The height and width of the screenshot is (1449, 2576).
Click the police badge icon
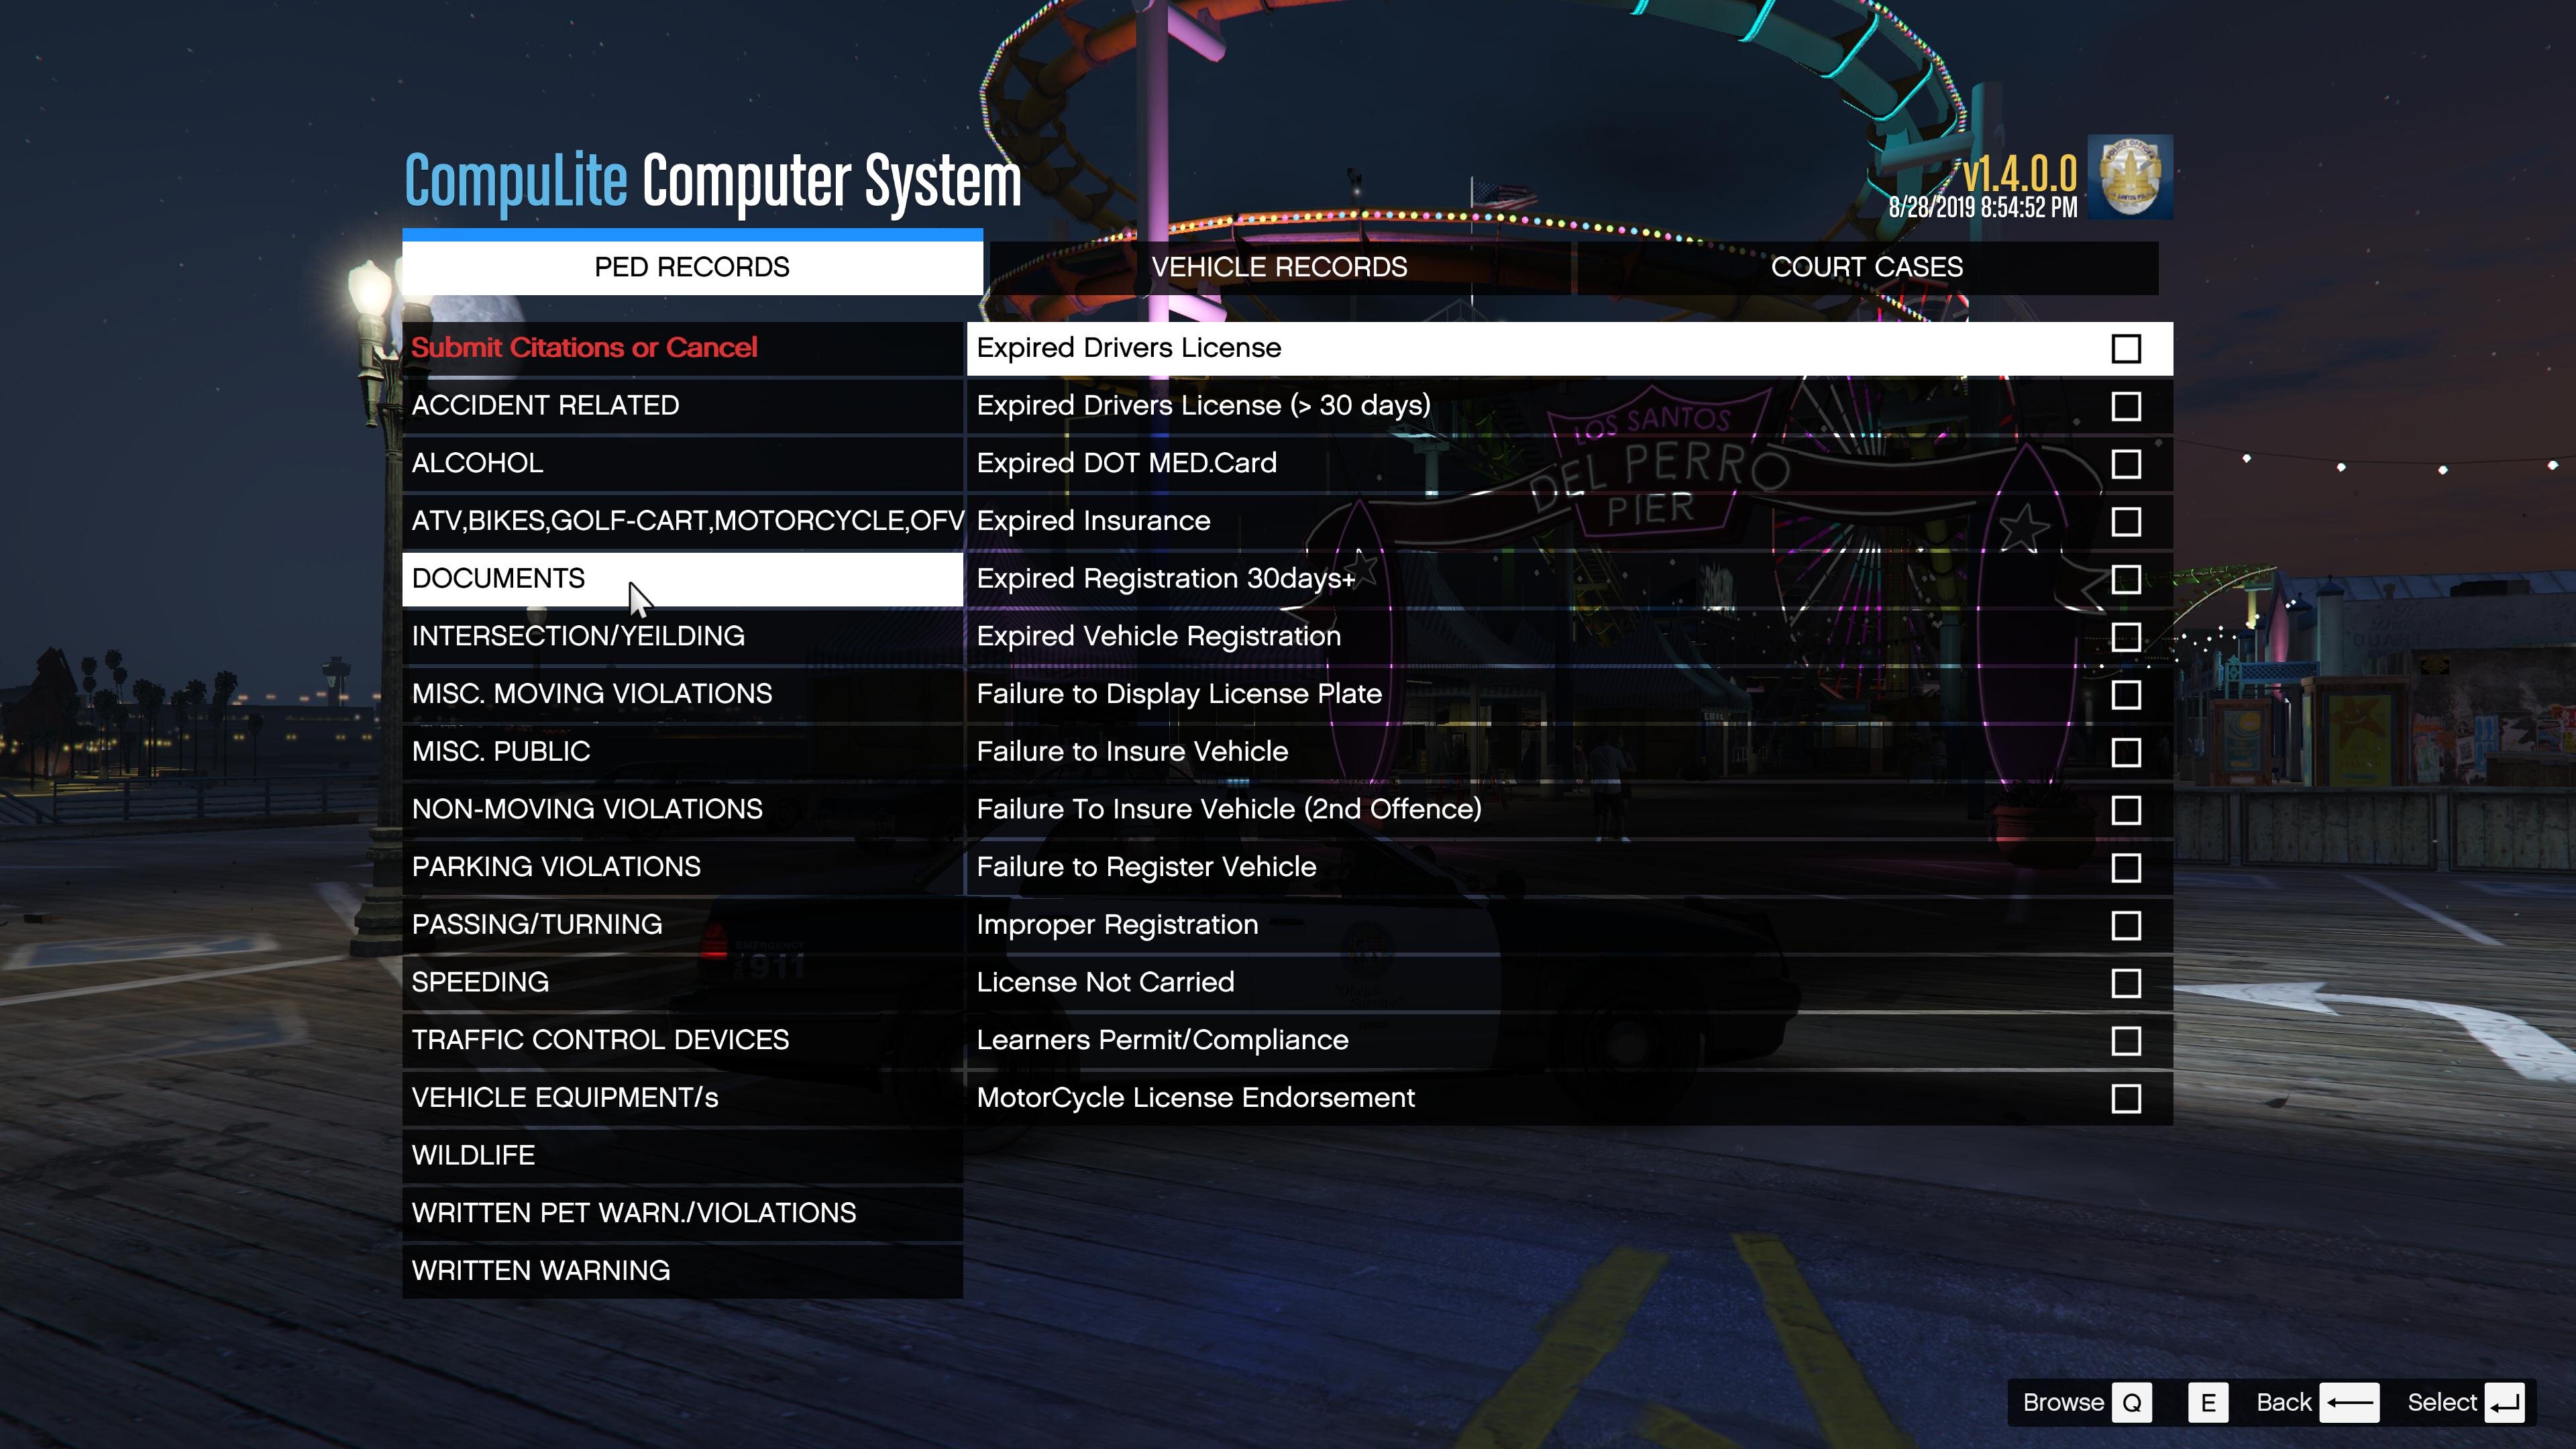pos(2130,177)
